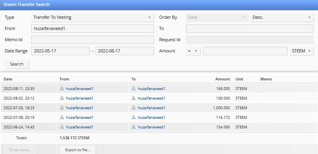Click the user icon beside 2022-07-08 From account
The height and width of the screenshot is (154, 318).
click(62, 117)
